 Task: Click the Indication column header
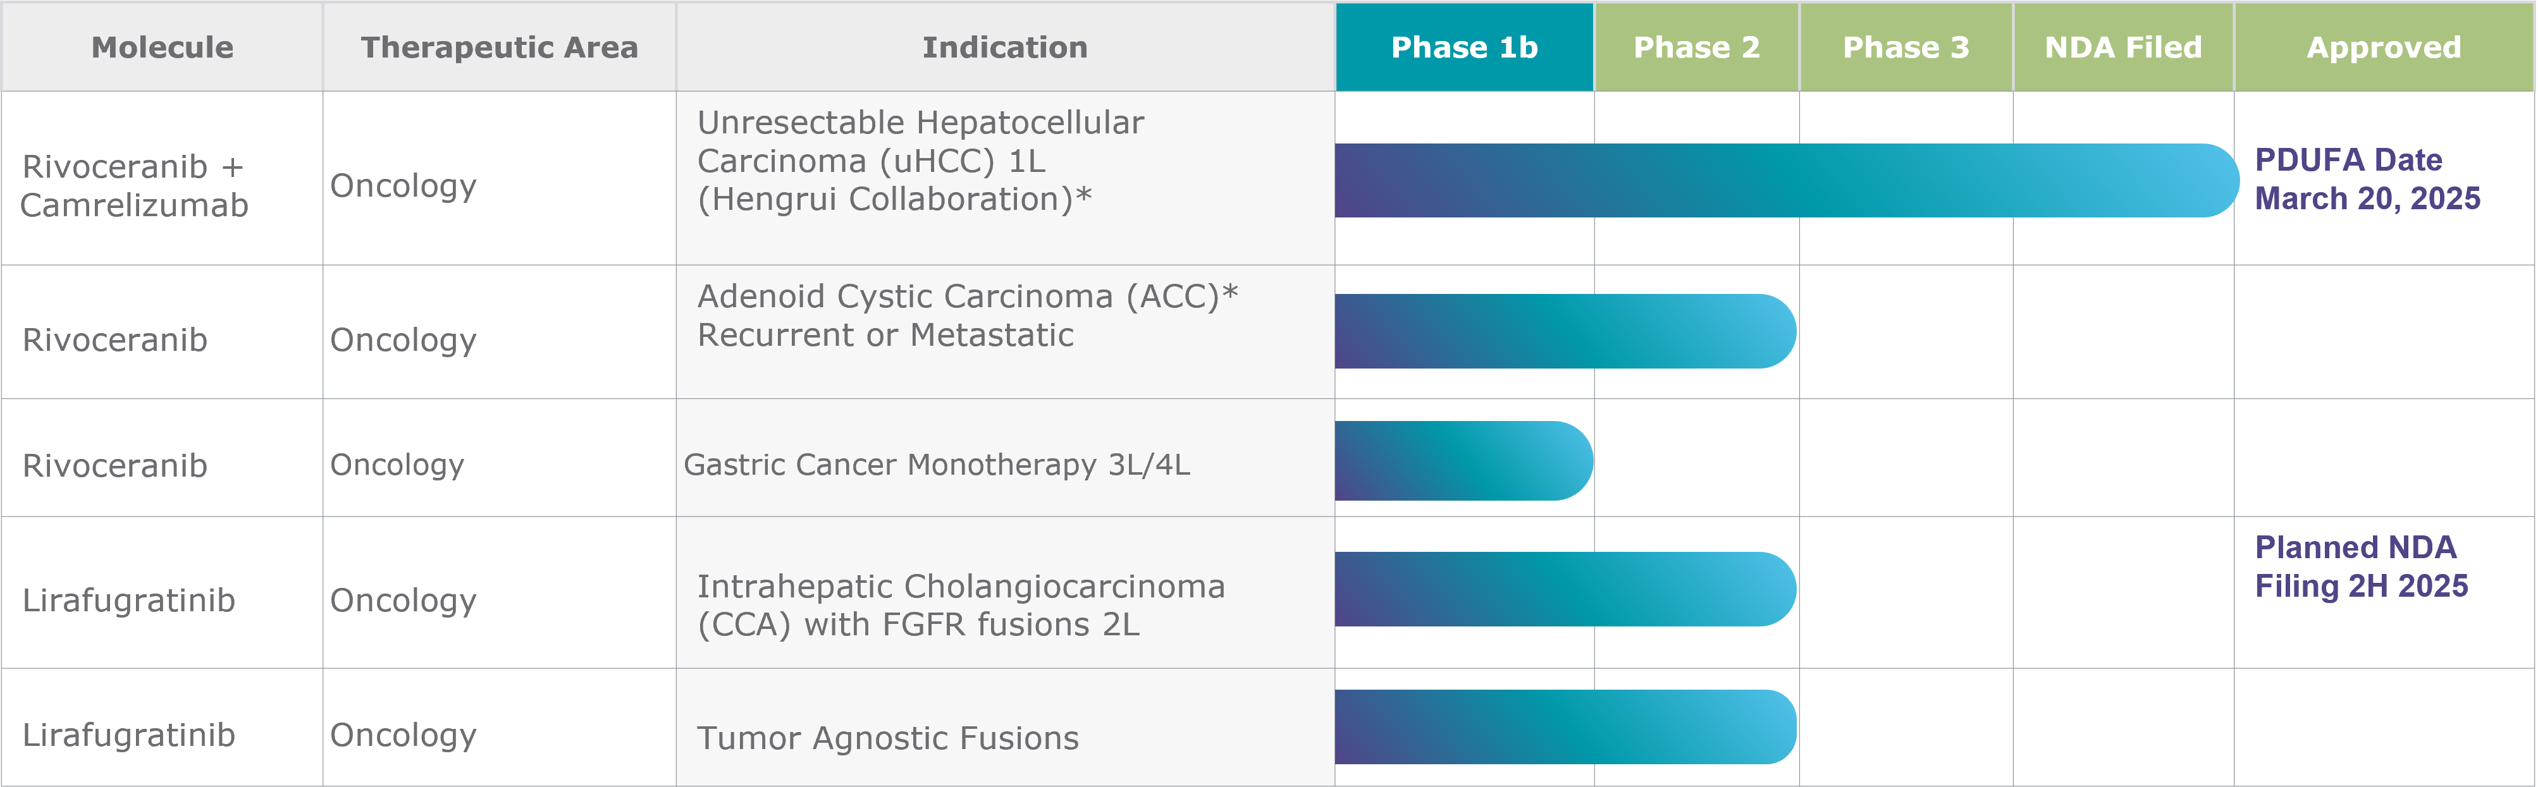point(1005,46)
